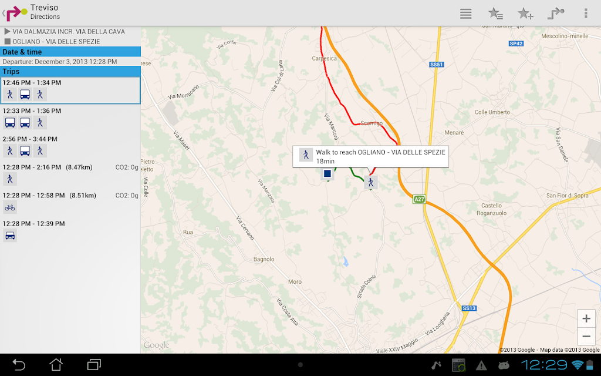The image size is (601, 376).
Task: Zoom in the map with plus button
Action: pyautogui.click(x=586, y=318)
